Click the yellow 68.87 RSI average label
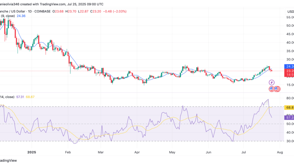 point(289,107)
